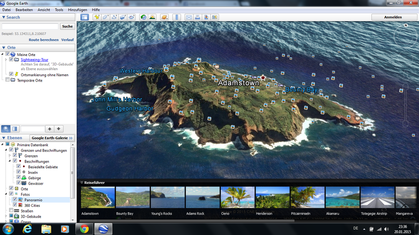Screen dimensions: 419x235
Task: Collapse the Ebenen panel header triangle
Action: 3,138
